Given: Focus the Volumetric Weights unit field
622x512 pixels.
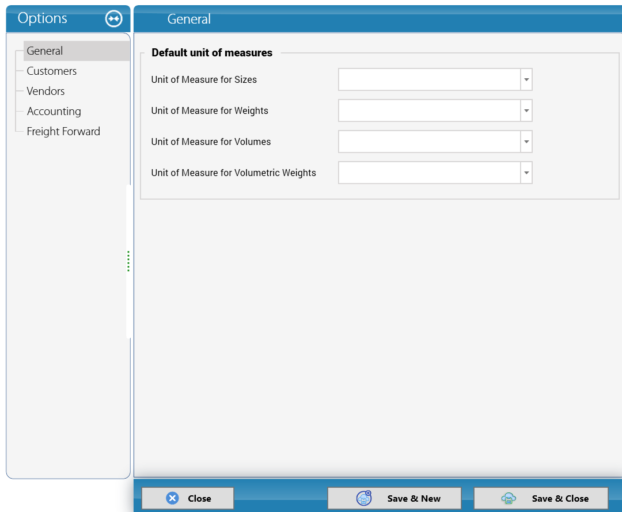Looking at the screenshot, I should click(x=430, y=173).
